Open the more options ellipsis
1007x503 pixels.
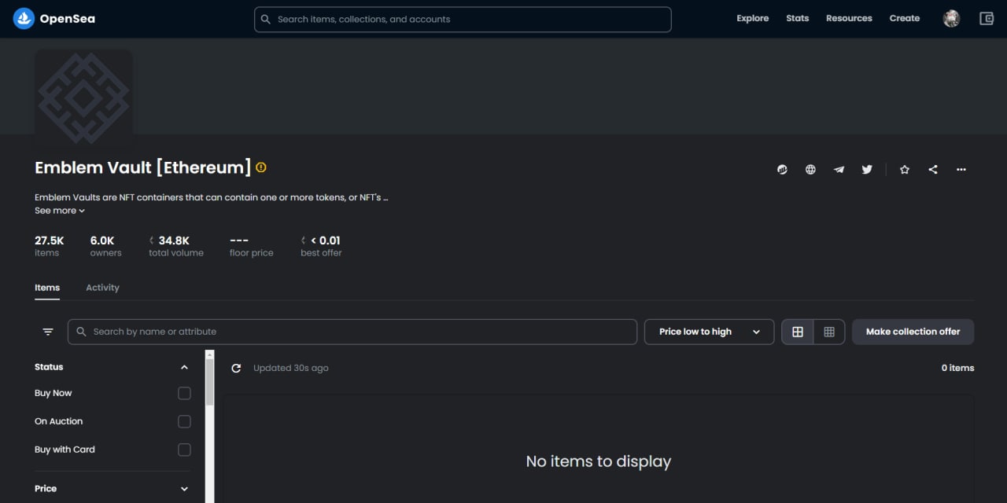pos(961,169)
